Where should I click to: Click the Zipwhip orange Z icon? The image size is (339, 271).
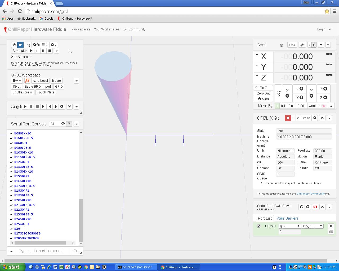pyautogui.click(x=27, y=81)
